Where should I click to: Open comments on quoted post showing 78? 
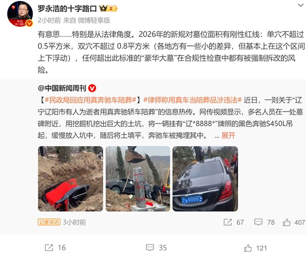[x=265, y=222]
